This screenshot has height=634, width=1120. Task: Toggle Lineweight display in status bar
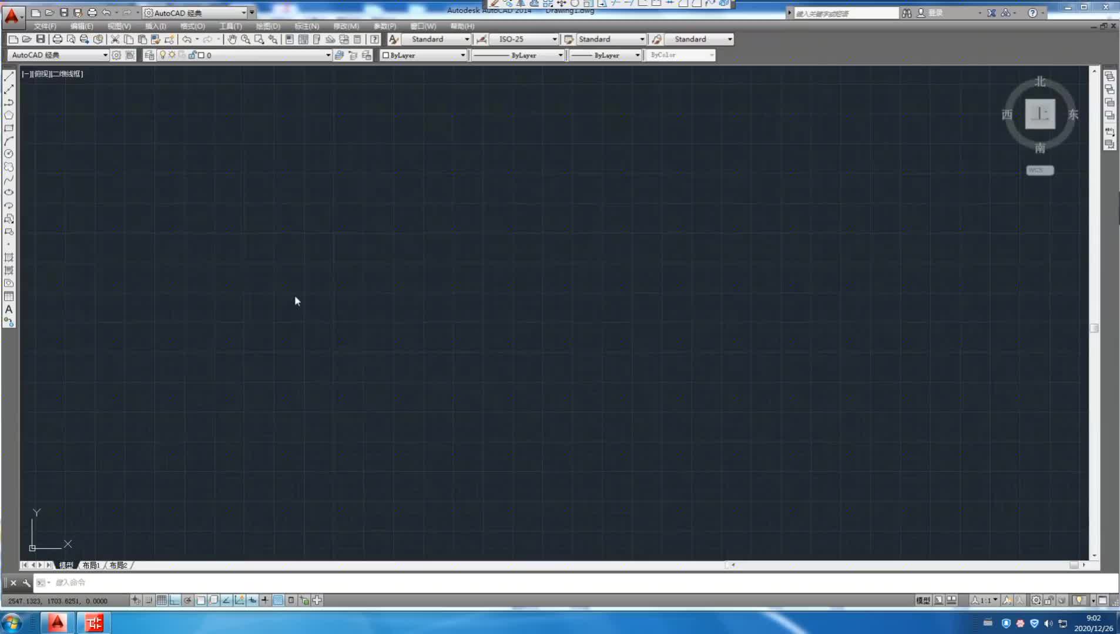265,600
